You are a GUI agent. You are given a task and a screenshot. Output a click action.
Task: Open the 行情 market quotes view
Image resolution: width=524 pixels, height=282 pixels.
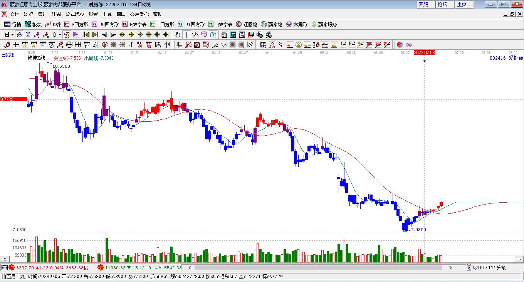(x=13, y=24)
